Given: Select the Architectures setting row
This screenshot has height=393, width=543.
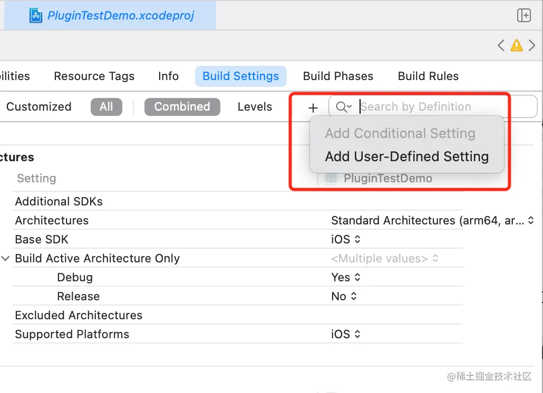Looking at the screenshot, I should click(238, 220).
